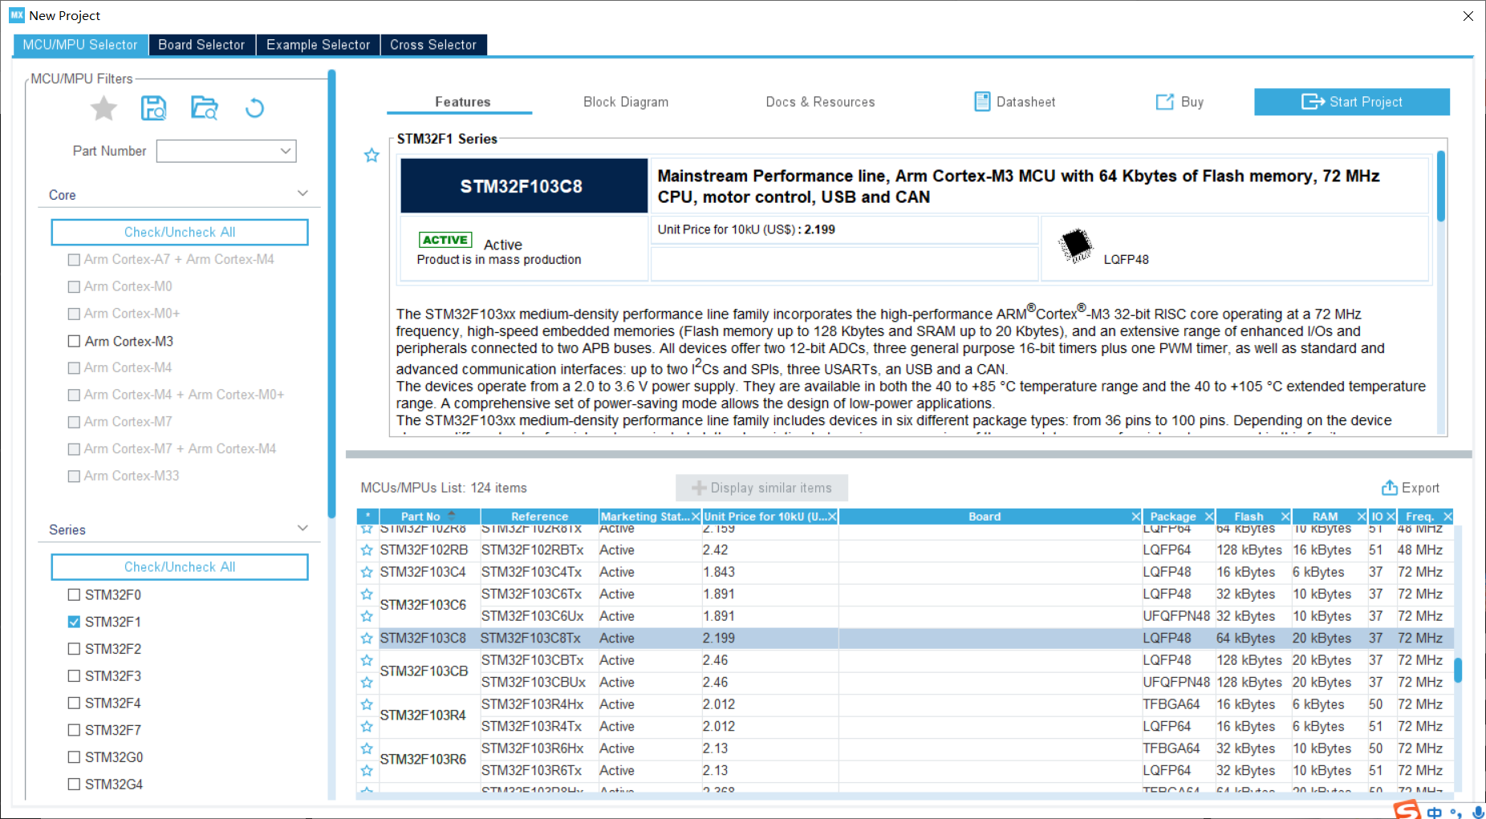
Task: Favorite the STM32F103C8 row star
Action: (x=367, y=639)
